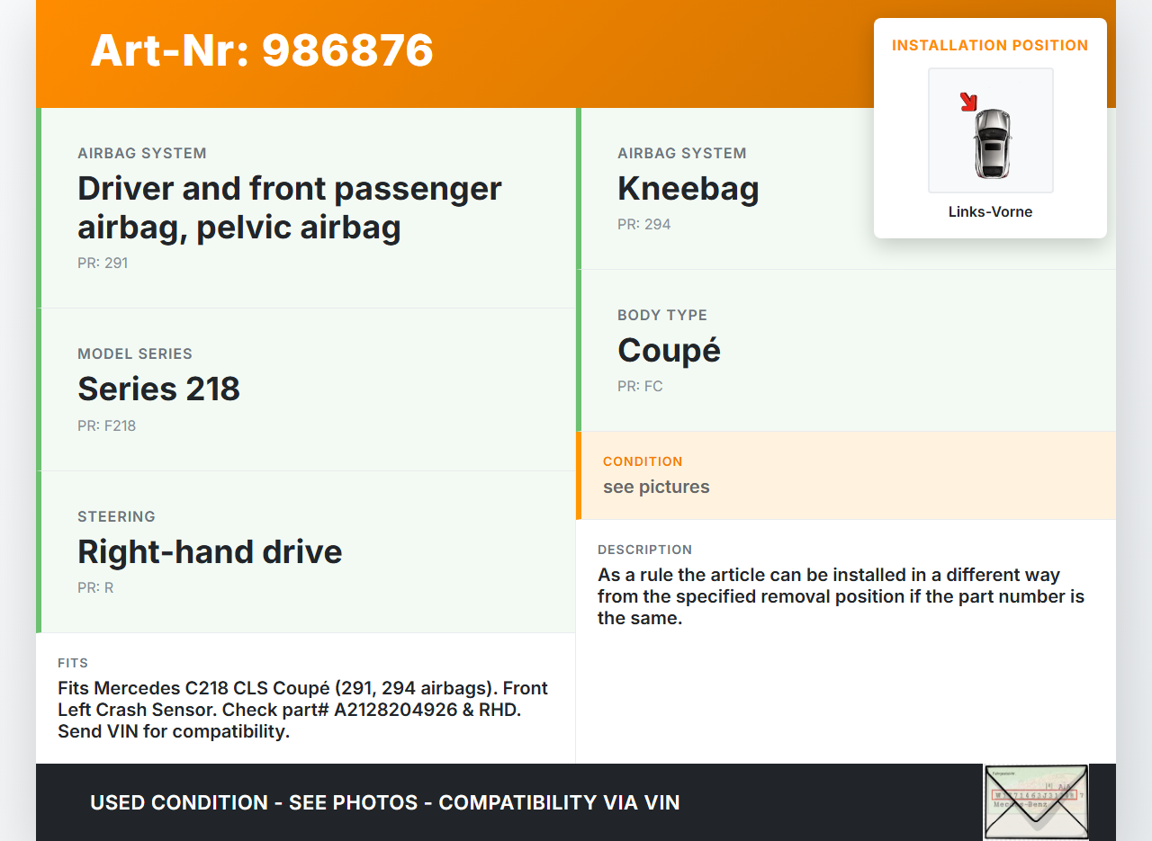Click the Used Condition footer banner text
Image resolution: width=1152 pixels, height=841 pixels.
tap(384, 802)
